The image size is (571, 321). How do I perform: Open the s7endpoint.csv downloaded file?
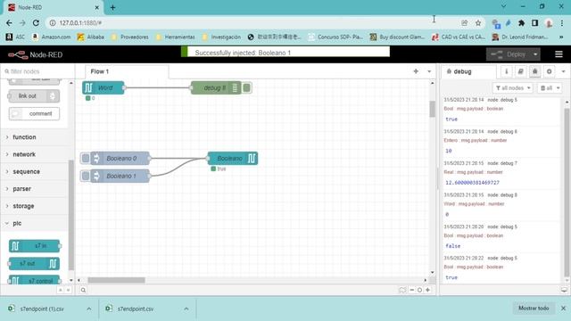tap(136, 309)
